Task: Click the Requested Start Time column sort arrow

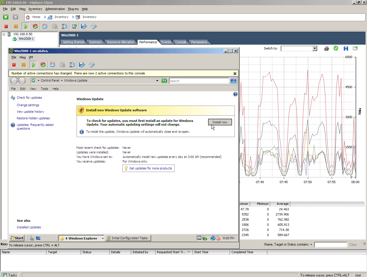Action: click(x=189, y=252)
